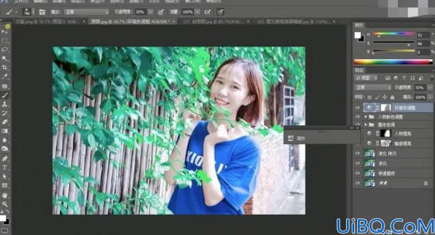Select the Crop tool
Screen dimensions: 435x235
[x=4, y=68]
